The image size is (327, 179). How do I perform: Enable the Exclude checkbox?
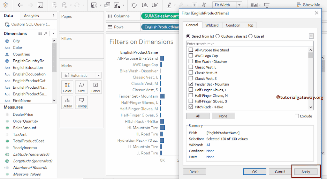(297, 116)
